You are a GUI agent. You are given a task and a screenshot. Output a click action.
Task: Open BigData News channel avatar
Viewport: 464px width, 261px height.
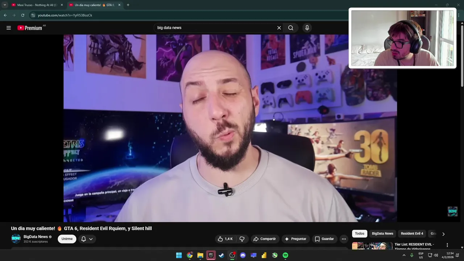(16, 239)
